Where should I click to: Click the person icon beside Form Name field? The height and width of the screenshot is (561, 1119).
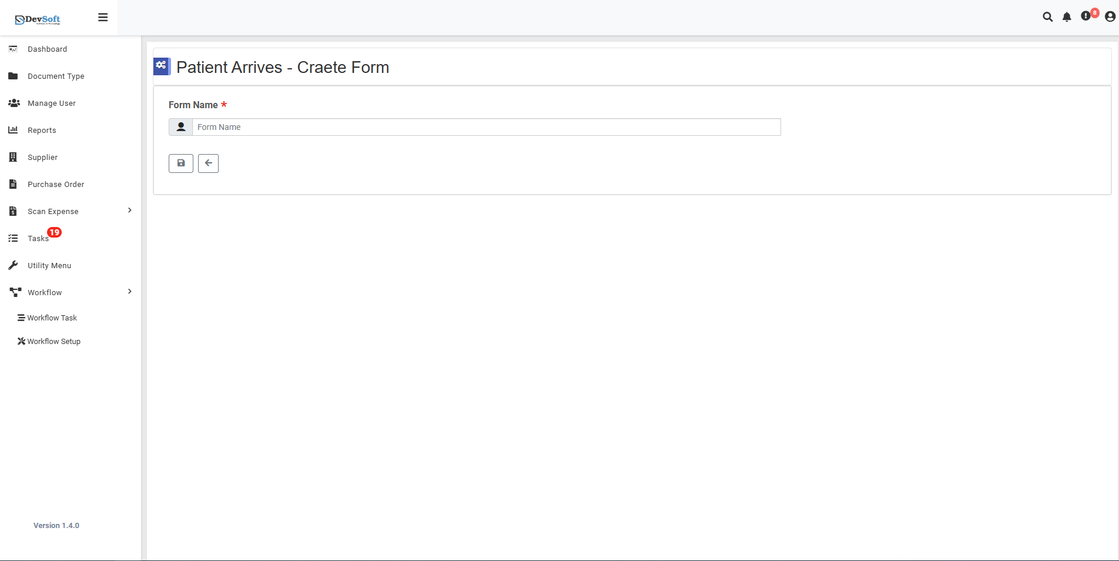[180, 126]
